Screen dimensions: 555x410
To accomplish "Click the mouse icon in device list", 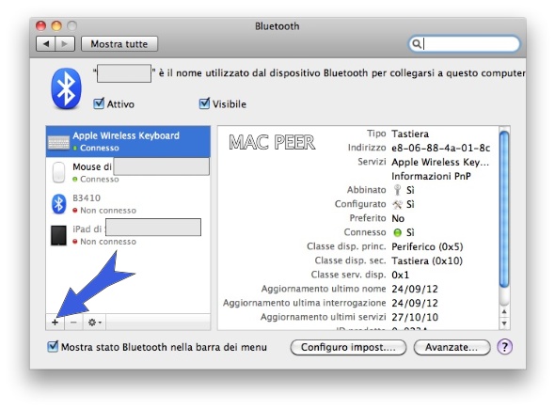I will pyautogui.click(x=58, y=172).
